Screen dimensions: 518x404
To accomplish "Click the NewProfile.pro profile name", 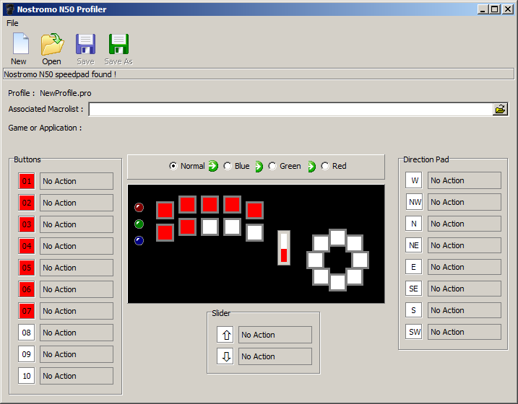I will (66, 93).
